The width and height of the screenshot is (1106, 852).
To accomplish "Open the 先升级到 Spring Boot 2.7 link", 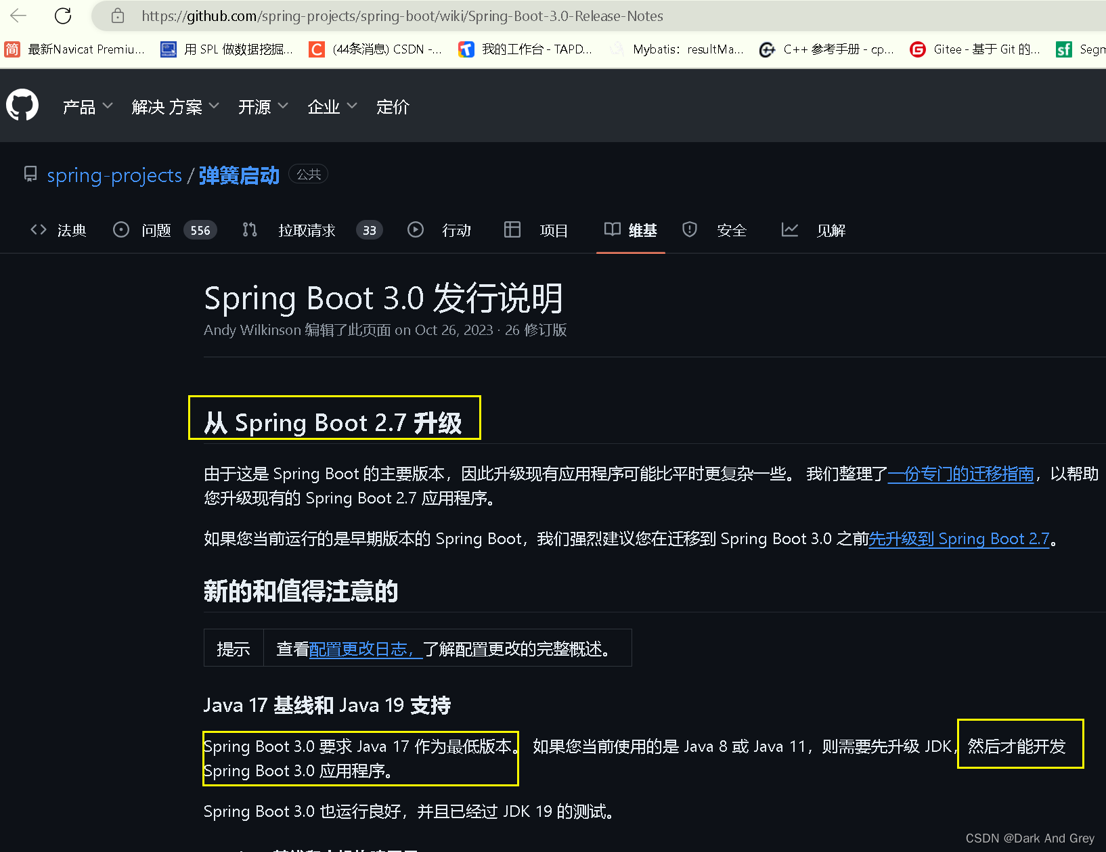I will 958,539.
